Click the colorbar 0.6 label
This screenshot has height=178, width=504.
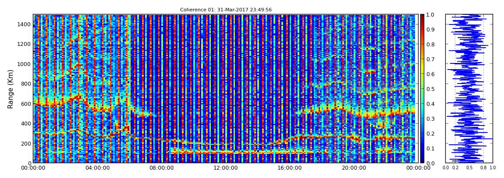coord(430,74)
